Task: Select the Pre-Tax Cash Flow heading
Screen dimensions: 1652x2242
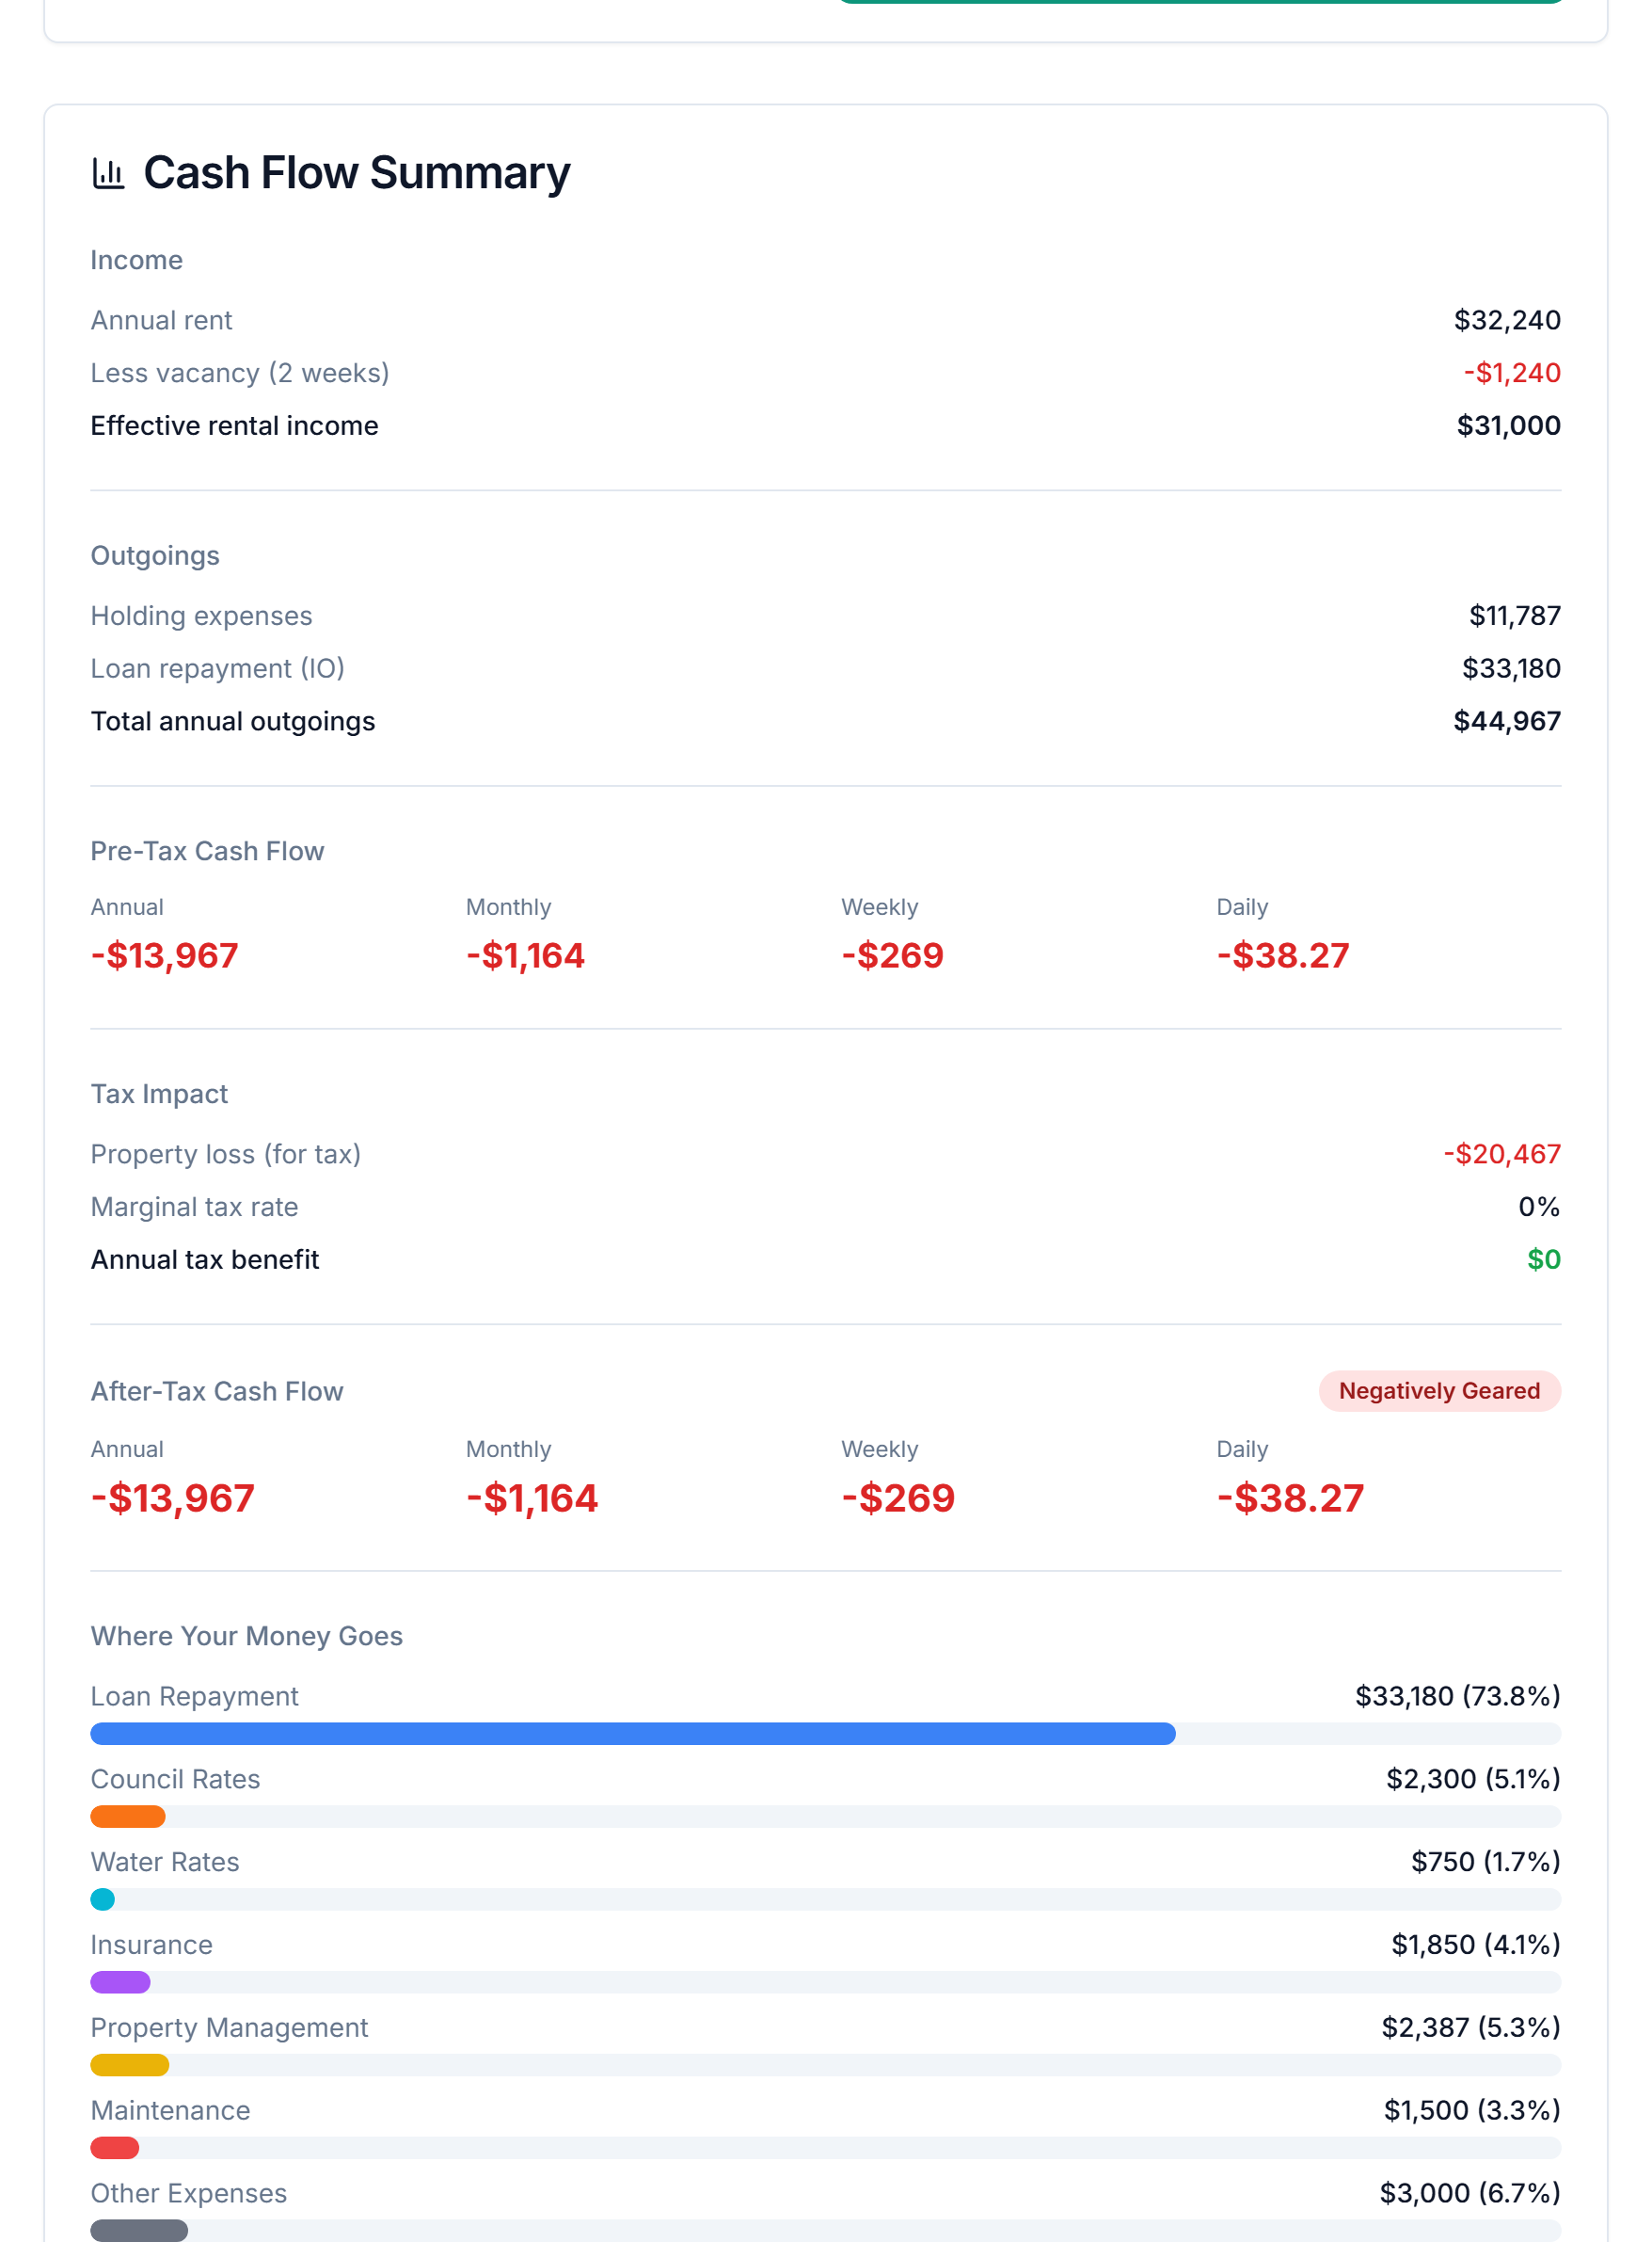Action: tap(207, 850)
